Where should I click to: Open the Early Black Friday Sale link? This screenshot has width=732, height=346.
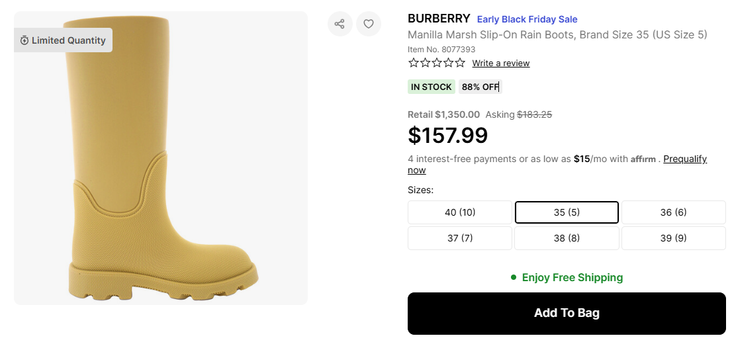(527, 19)
